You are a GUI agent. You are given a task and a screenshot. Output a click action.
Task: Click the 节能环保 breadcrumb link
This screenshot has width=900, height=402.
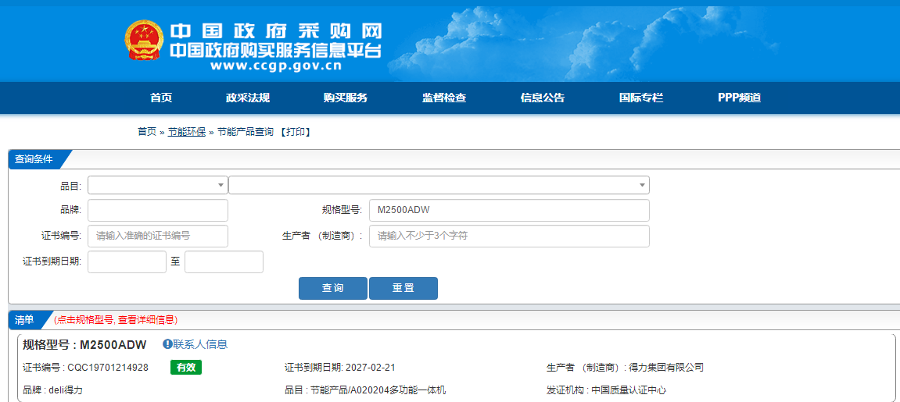187,132
